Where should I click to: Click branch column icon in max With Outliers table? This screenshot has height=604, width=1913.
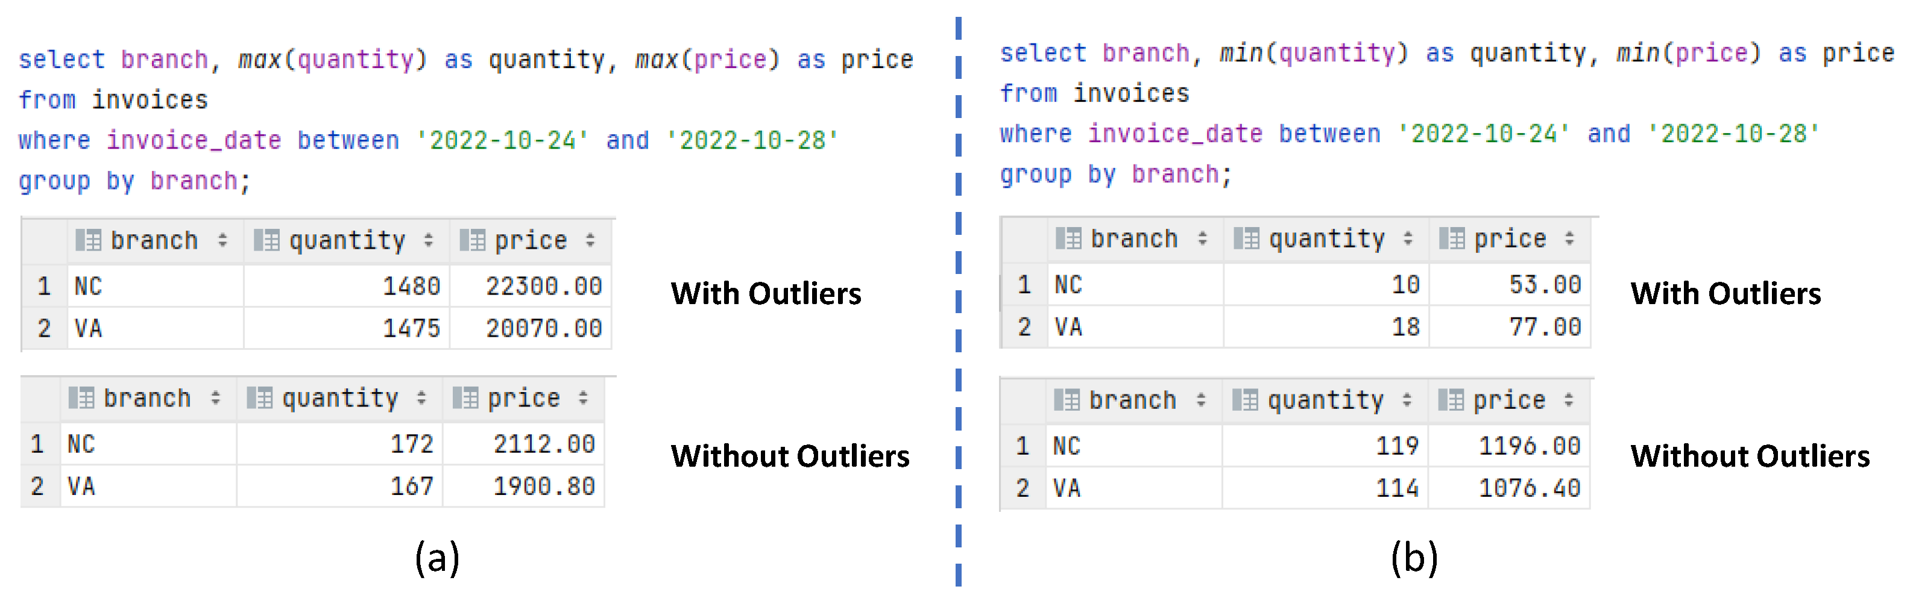(89, 240)
